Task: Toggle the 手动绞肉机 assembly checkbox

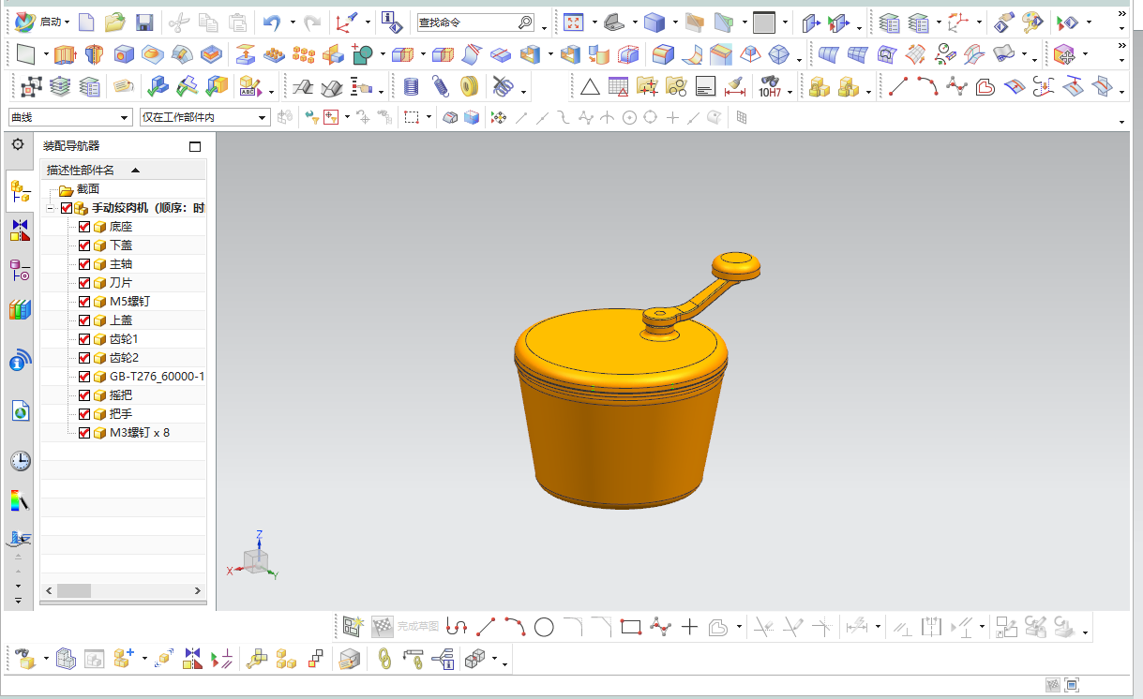Action: (66, 208)
